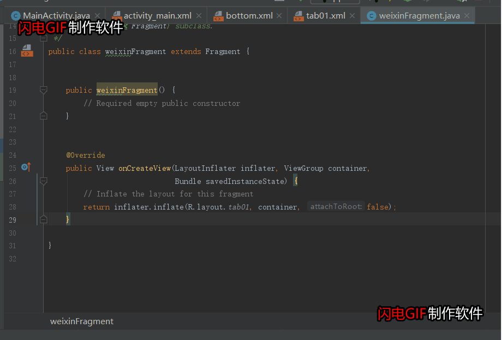Close the activity_main.xml tab
Viewport: 502px width, 340px height.
199,15
